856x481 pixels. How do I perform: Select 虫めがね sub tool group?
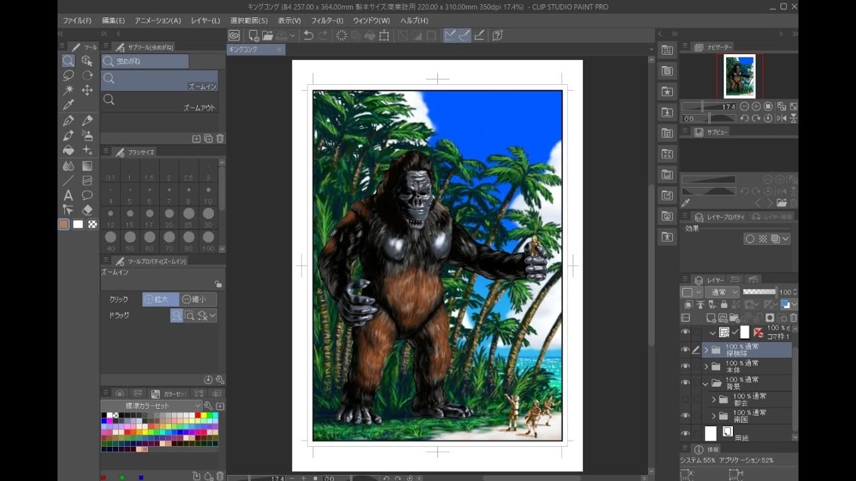(145, 61)
